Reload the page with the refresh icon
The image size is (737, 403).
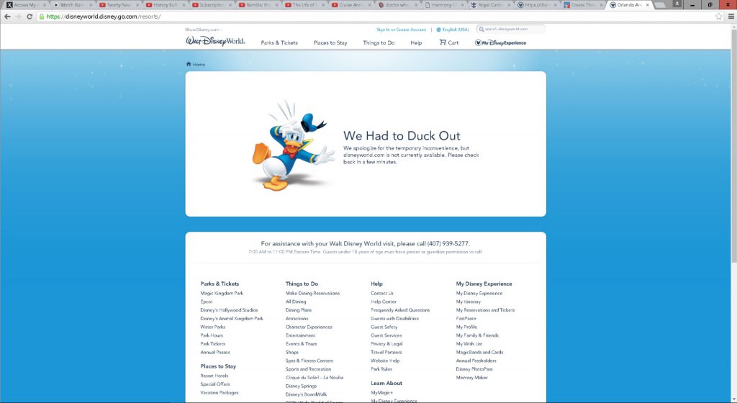[29, 17]
